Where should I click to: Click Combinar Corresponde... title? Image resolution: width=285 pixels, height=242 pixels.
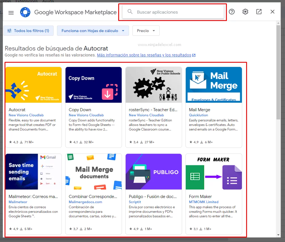tap(93, 197)
